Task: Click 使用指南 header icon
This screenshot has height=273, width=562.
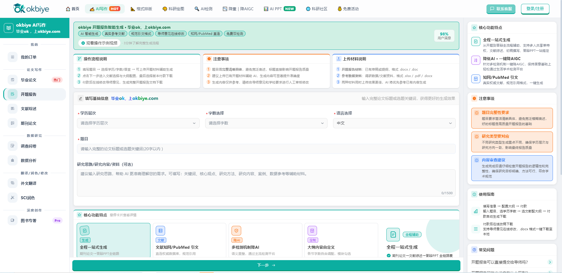Action: pos(474,194)
